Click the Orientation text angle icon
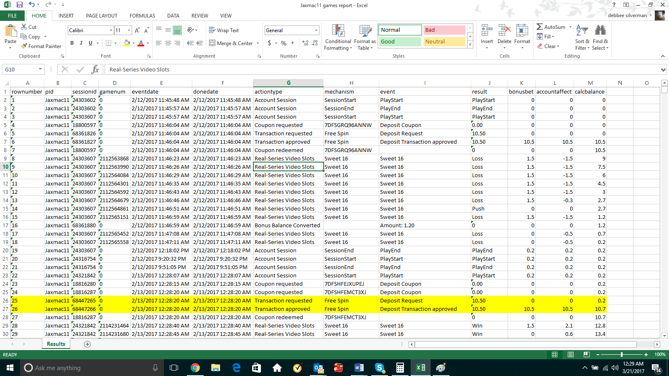 191,30
